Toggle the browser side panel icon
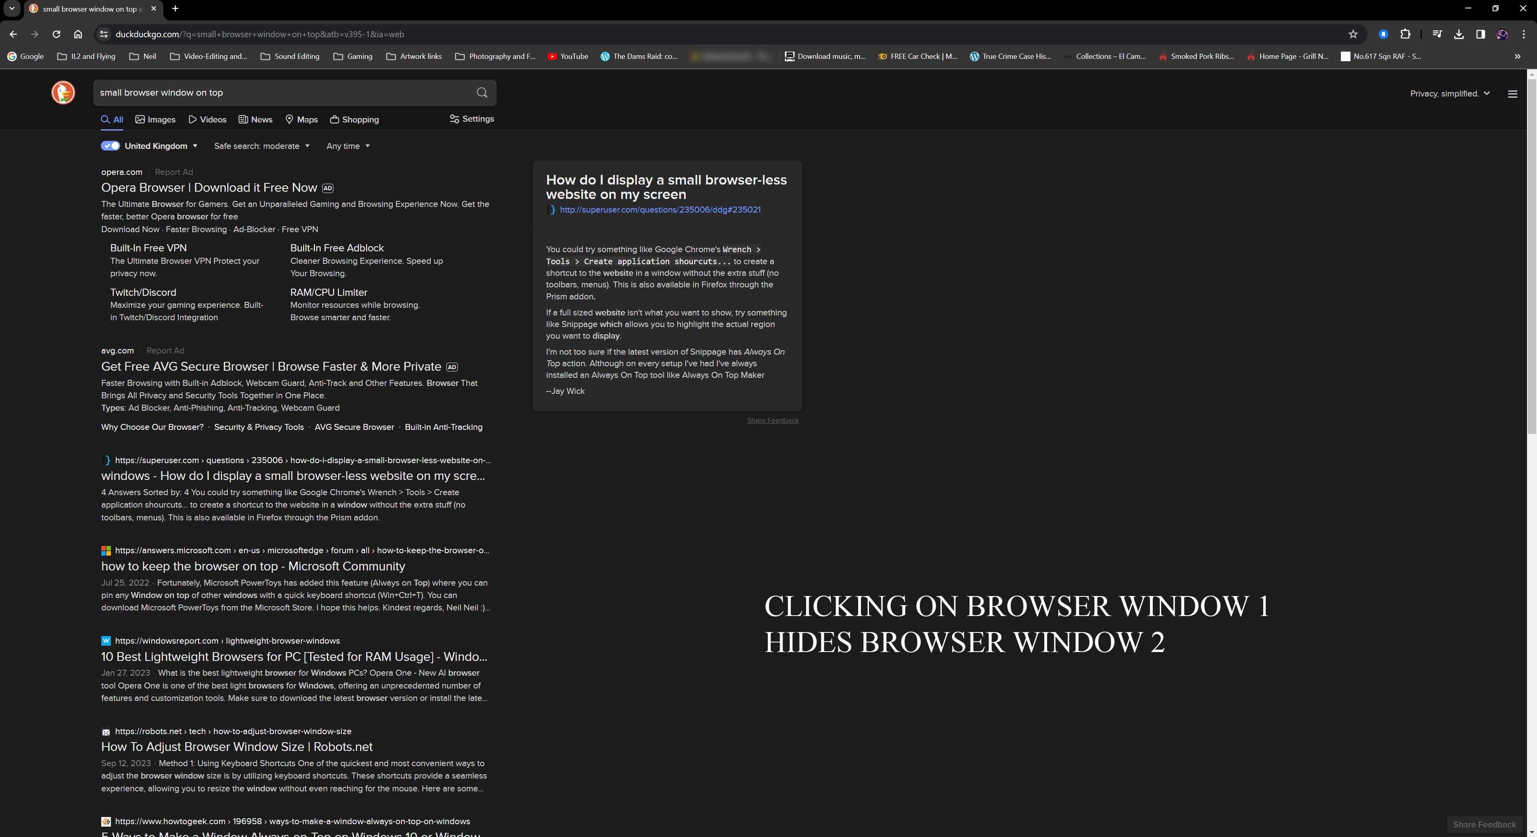Viewport: 1537px width, 837px height. point(1480,34)
